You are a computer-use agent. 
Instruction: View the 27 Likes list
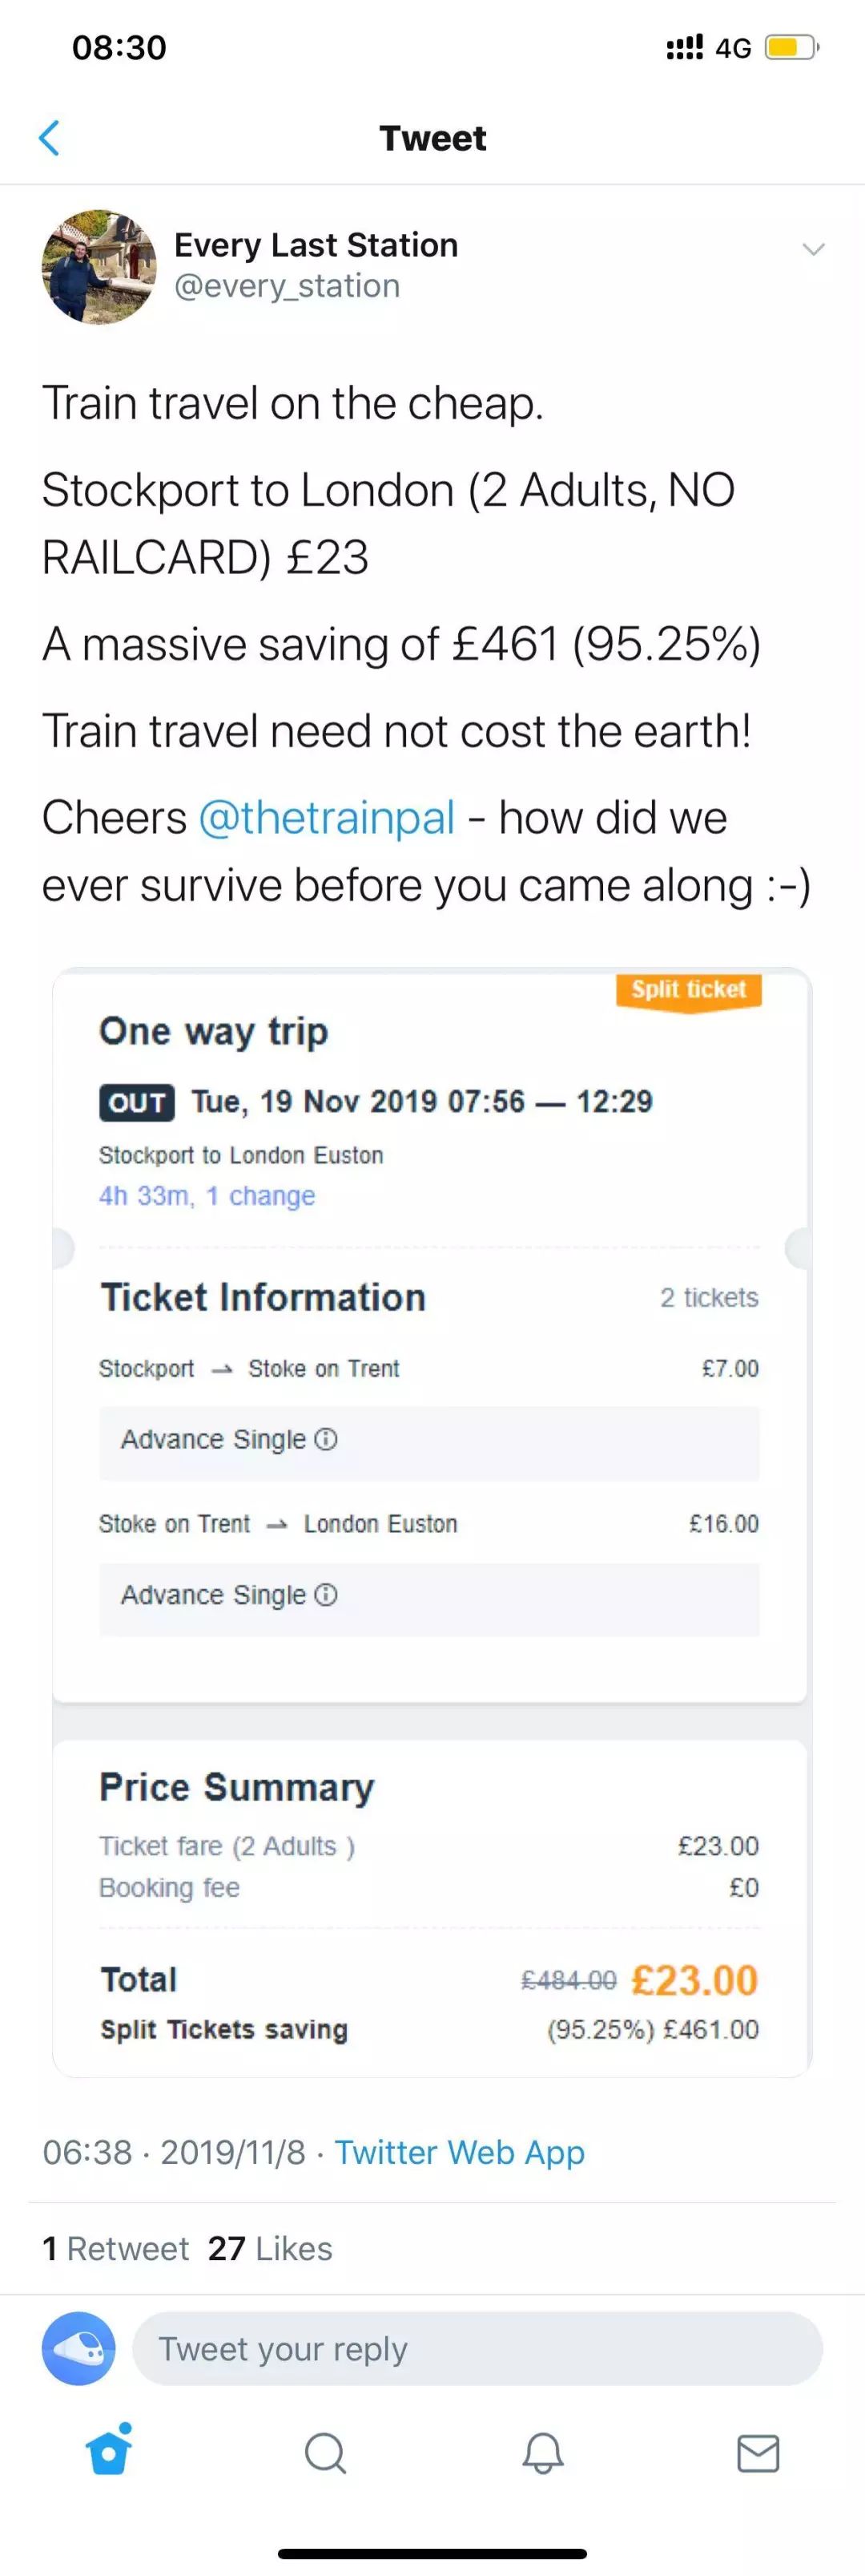pos(270,2248)
